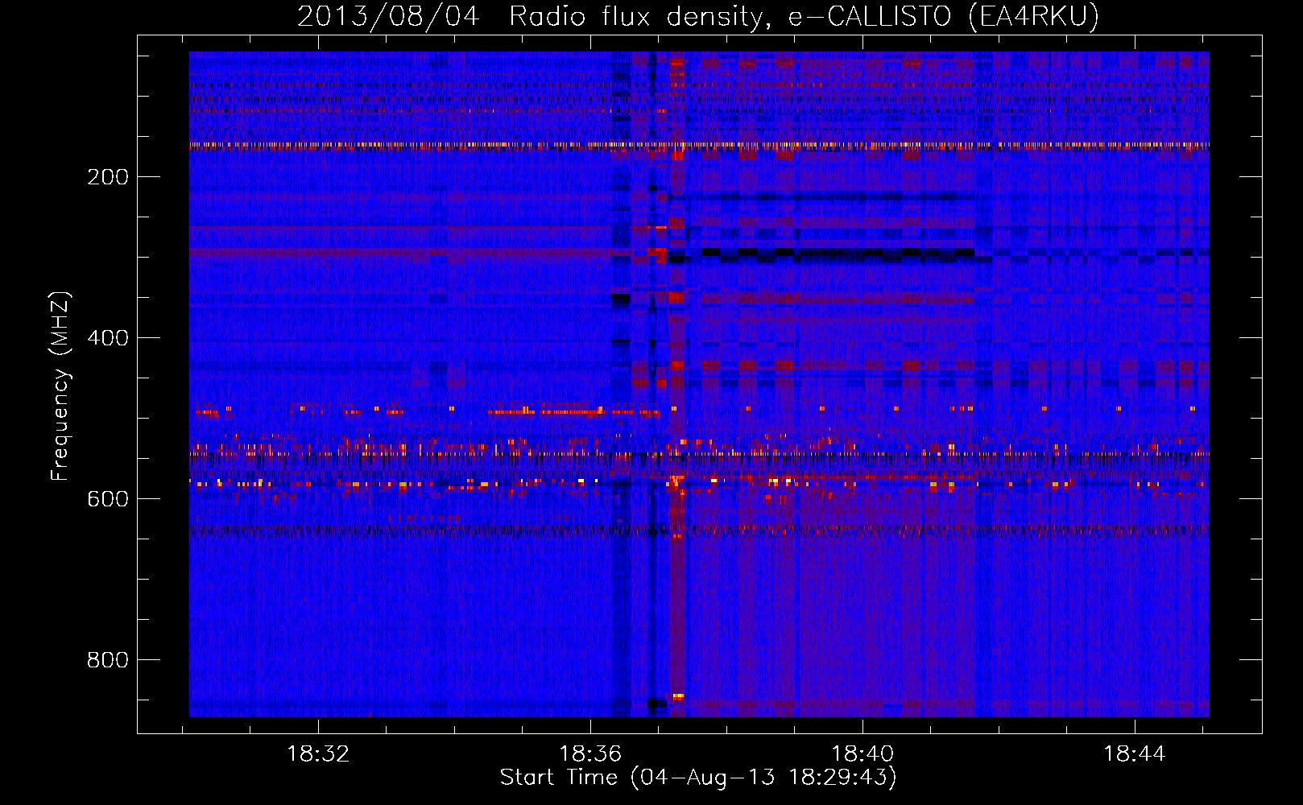This screenshot has height=805, width=1303.
Task: Click the Frequency (MHZ) axis label
Action: (x=60, y=386)
